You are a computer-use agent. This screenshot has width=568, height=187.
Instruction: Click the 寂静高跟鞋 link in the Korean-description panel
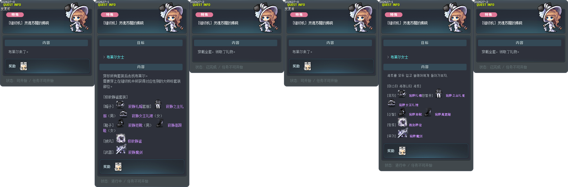coord(443,114)
